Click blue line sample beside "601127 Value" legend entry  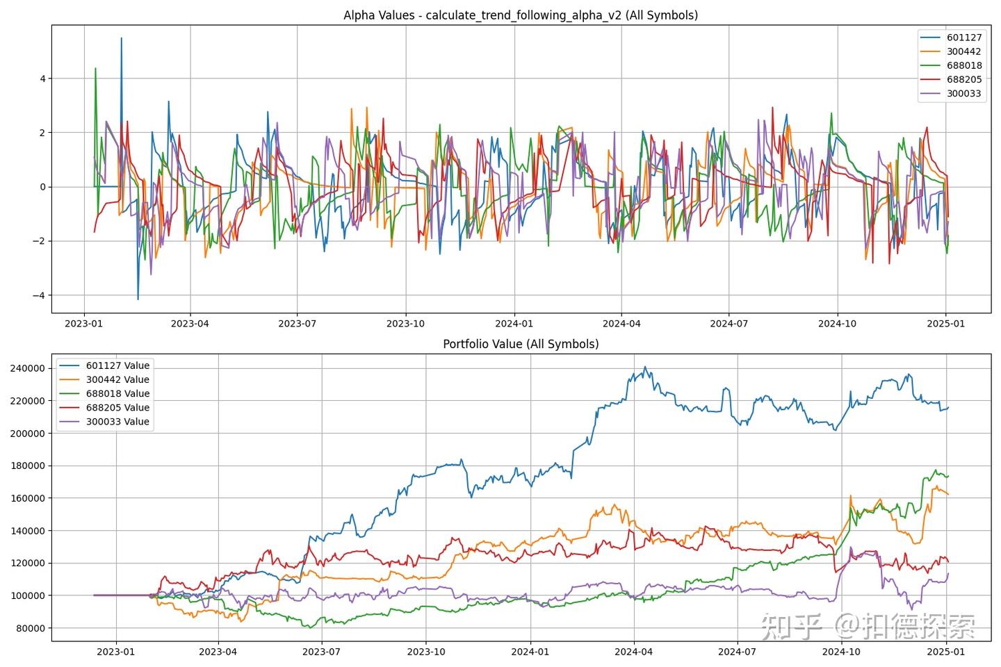pyautogui.click(x=70, y=365)
